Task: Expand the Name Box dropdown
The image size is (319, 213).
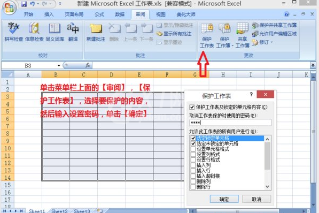Action: point(59,65)
